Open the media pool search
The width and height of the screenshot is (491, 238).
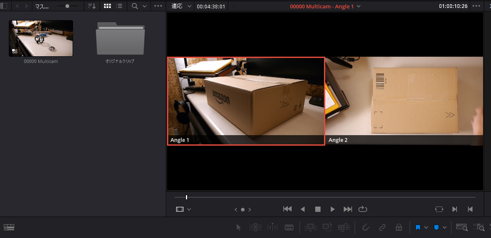pos(135,6)
